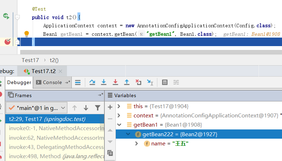Click the duplicate watch copy icon

[110, 153]
